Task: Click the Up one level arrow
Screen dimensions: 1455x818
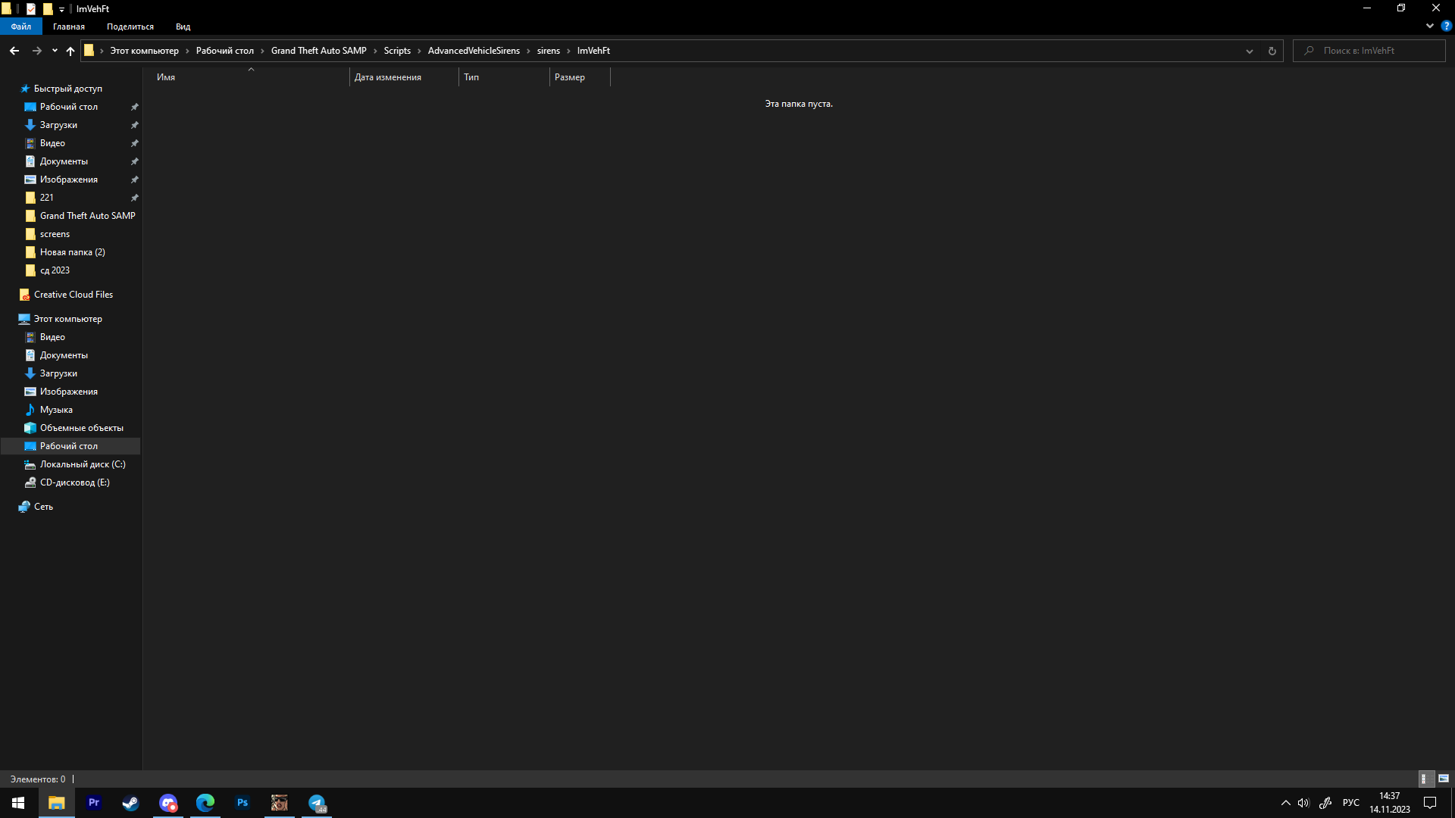Action: (70, 51)
